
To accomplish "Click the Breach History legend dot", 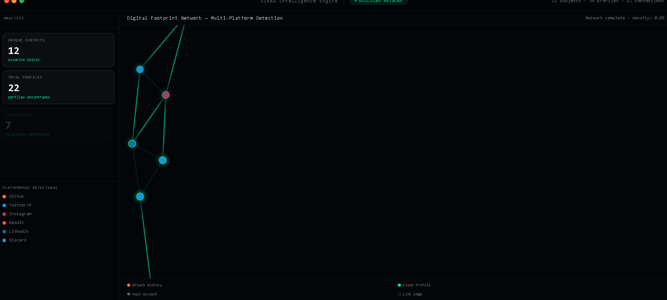I will [128, 285].
